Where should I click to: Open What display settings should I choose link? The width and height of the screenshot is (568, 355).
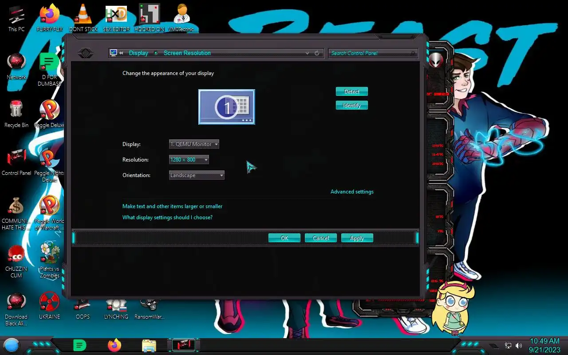coord(167,217)
